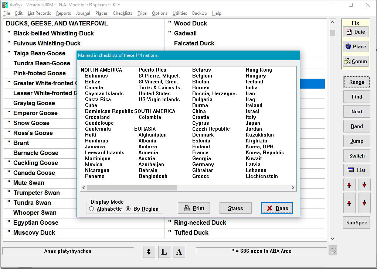Viewport: 377px width, 269px height.
Task: Open the Checklists menu
Action: pyautogui.click(x=122, y=13)
